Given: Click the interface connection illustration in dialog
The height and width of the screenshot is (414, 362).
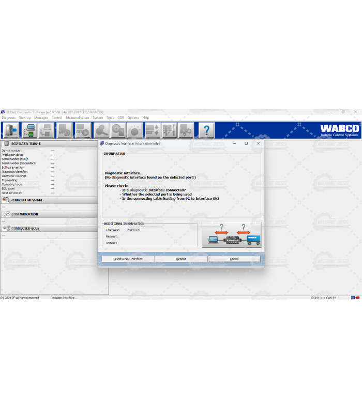Looking at the screenshot, I should (x=231, y=234).
